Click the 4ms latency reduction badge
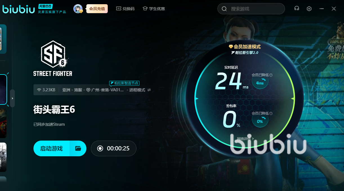344x191 pixels. click(x=260, y=82)
